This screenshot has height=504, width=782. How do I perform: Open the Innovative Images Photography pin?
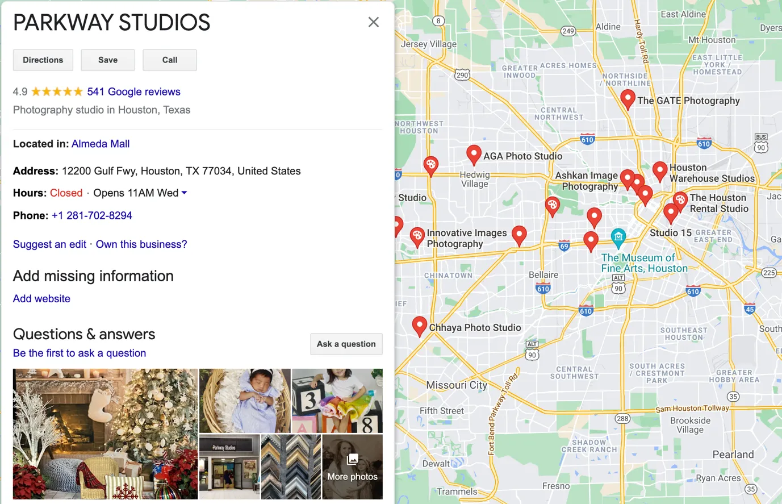click(417, 236)
